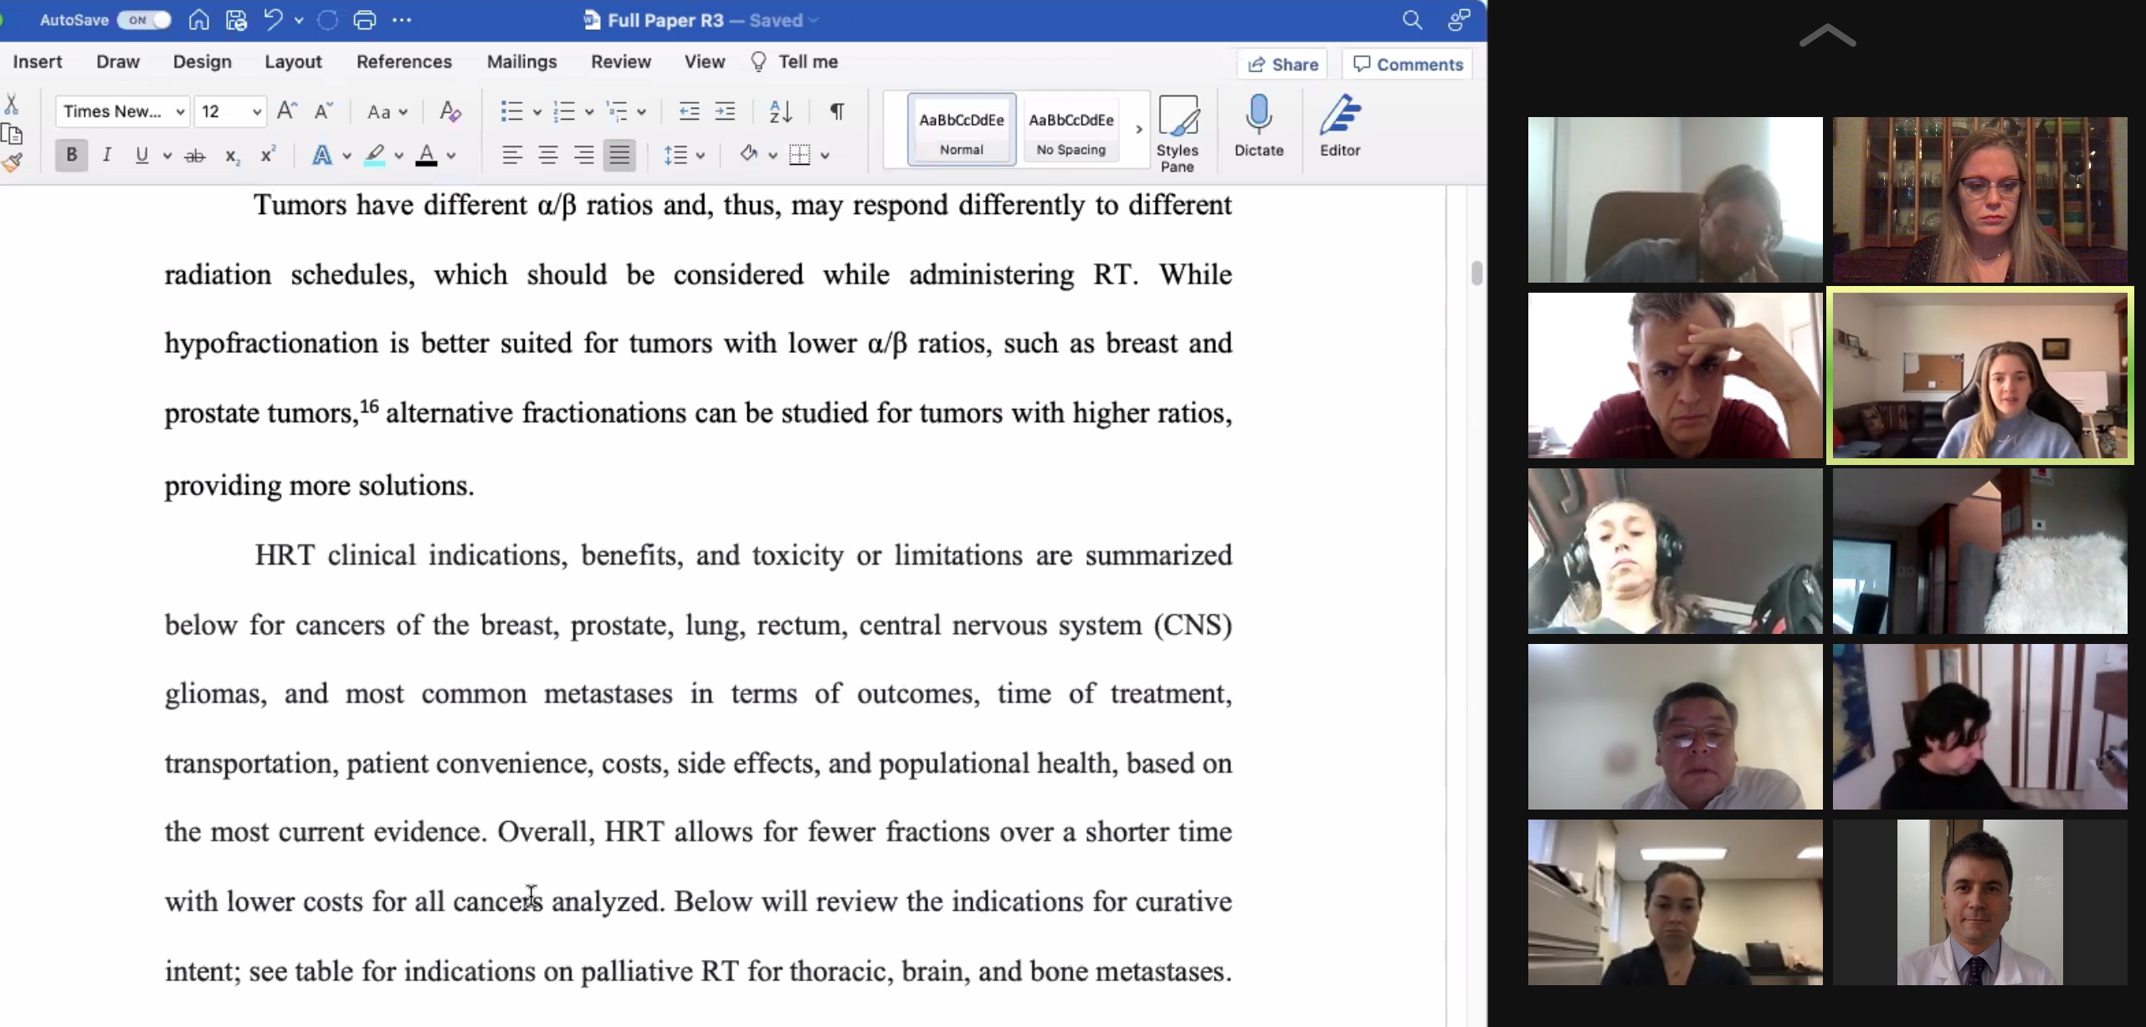Open the Dictate tool
The image size is (2146, 1027).
1259,127
